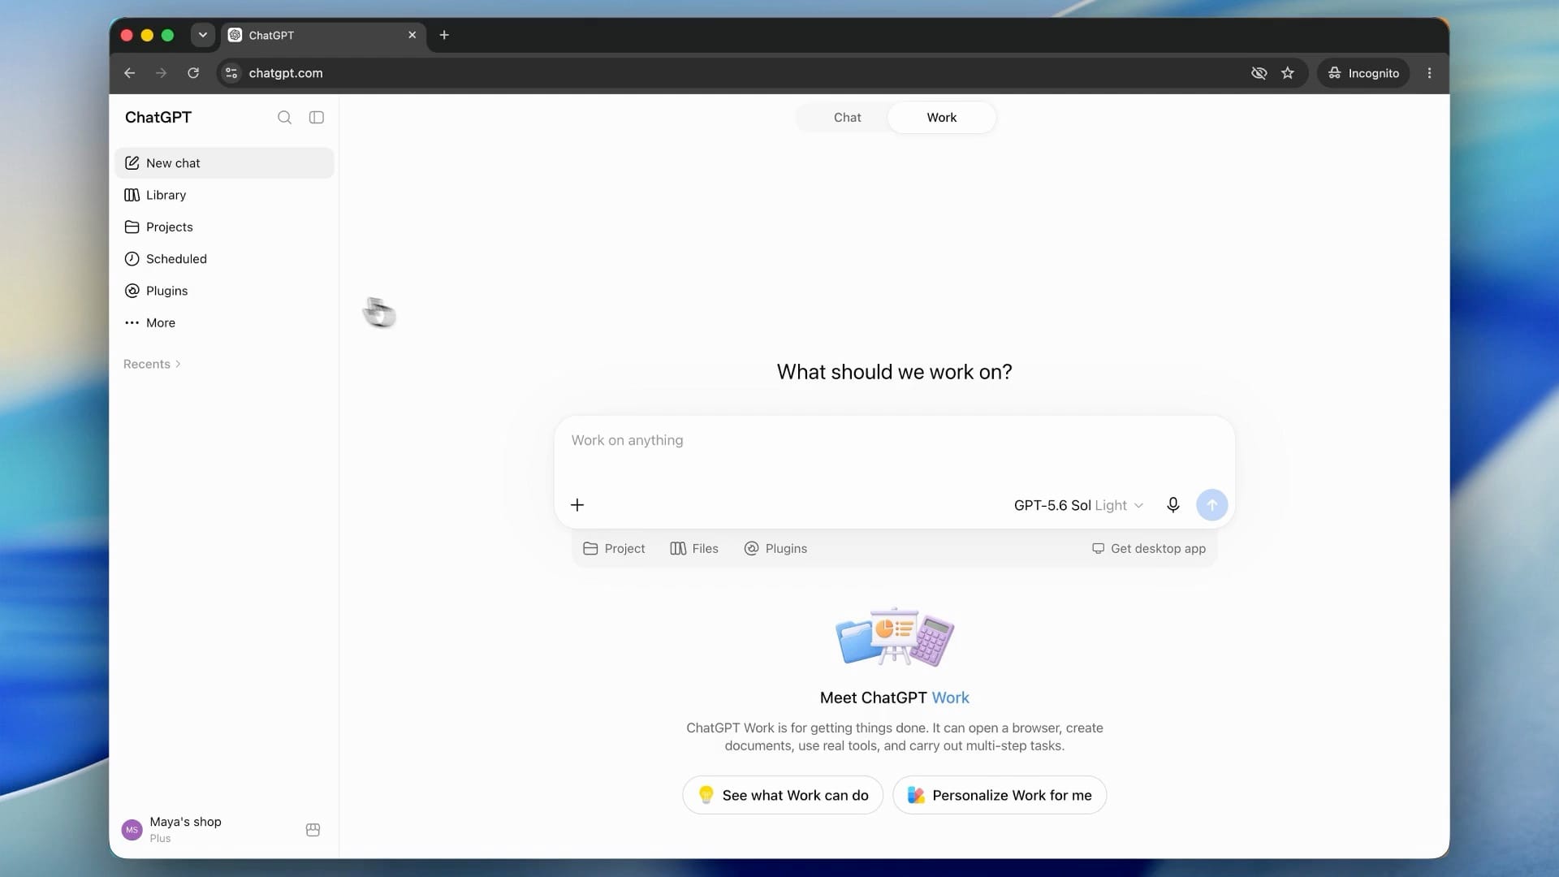Close the ChatGPT browser tab
The height and width of the screenshot is (877, 1559).
[412, 35]
